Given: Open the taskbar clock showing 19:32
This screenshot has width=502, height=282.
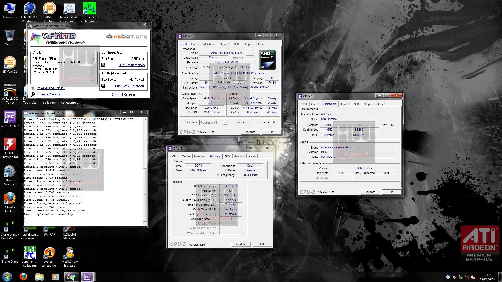Looking at the screenshot, I should click(x=487, y=277).
